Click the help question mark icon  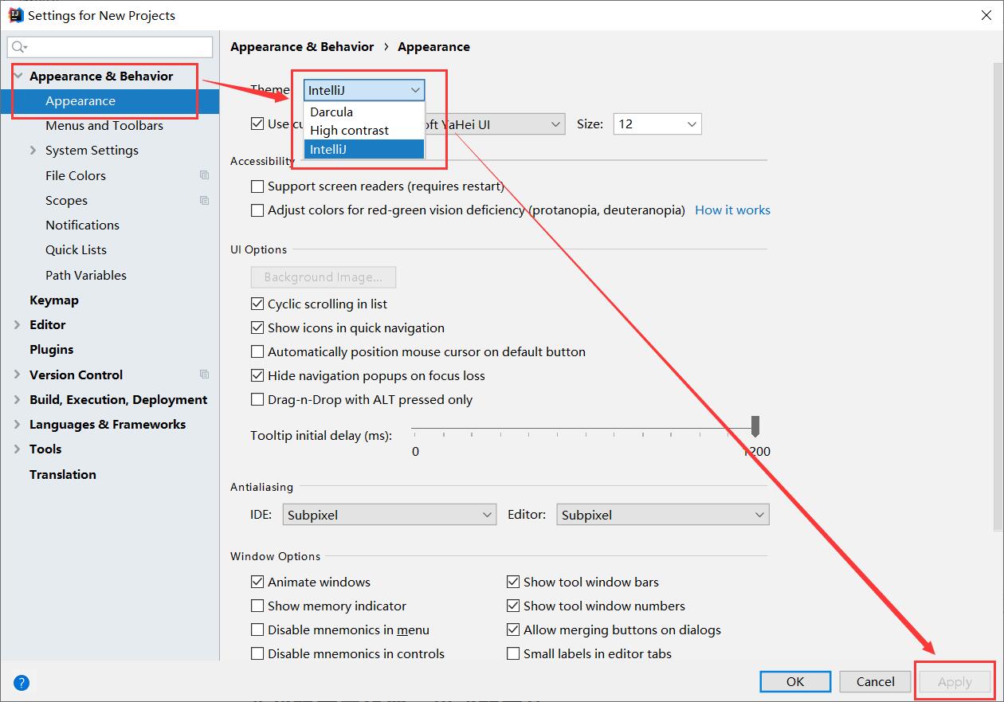click(22, 682)
